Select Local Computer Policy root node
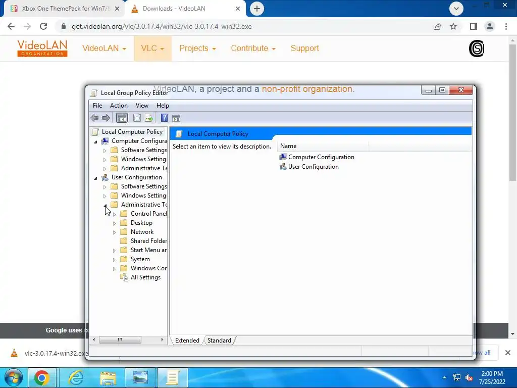This screenshot has width=517, height=388. (x=128, y=132)
